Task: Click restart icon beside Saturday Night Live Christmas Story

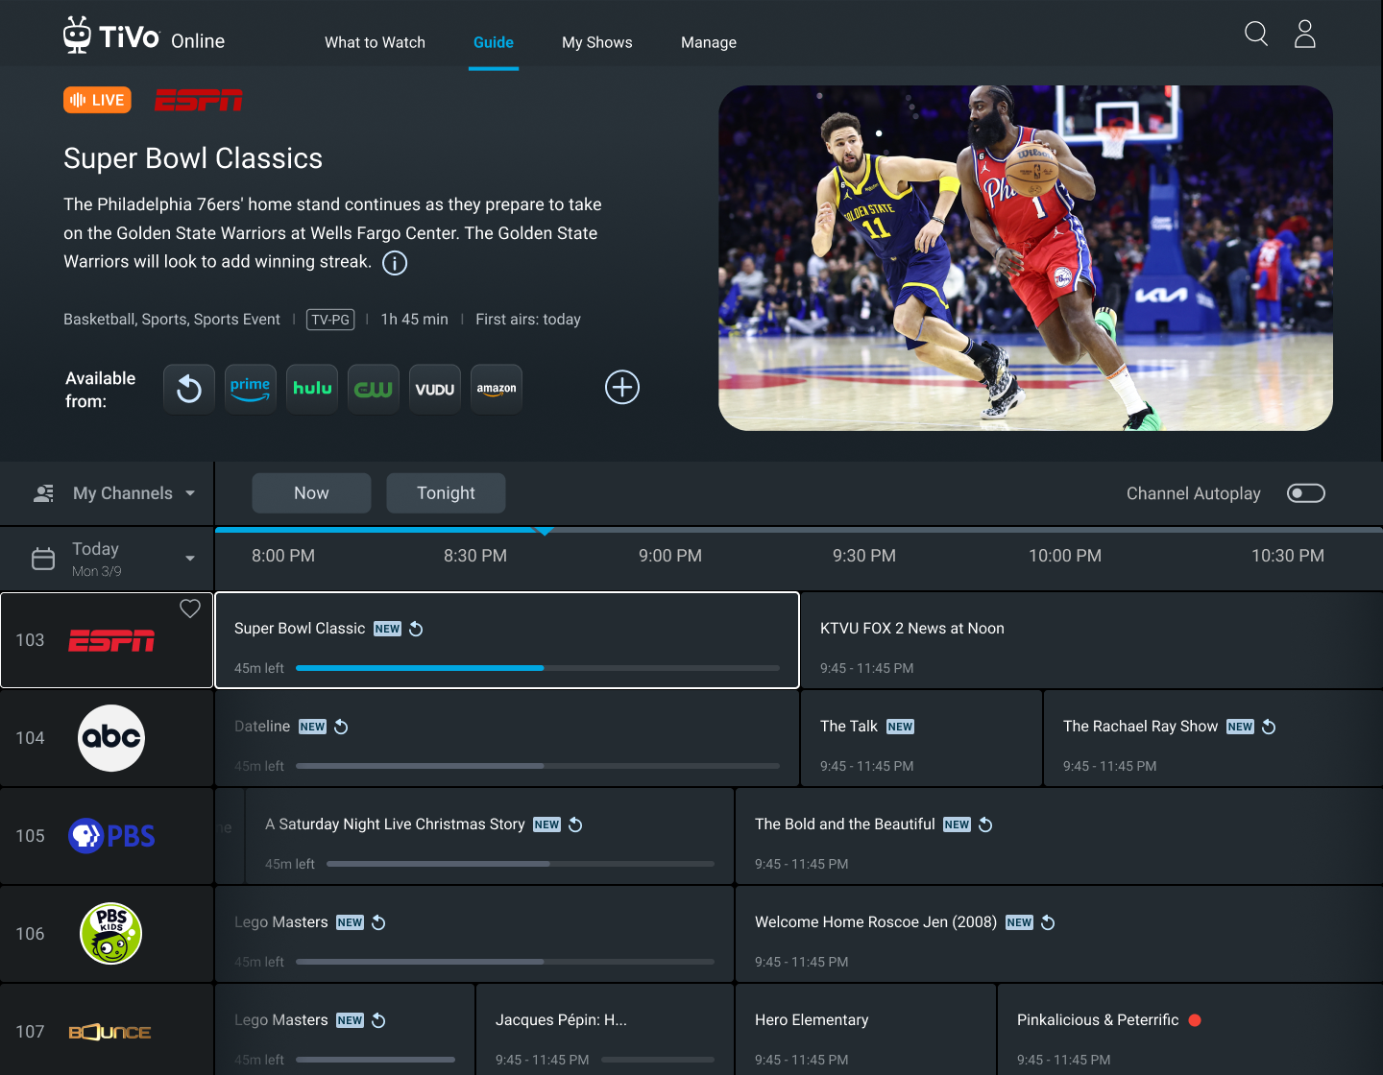Action: click(575, 824)
